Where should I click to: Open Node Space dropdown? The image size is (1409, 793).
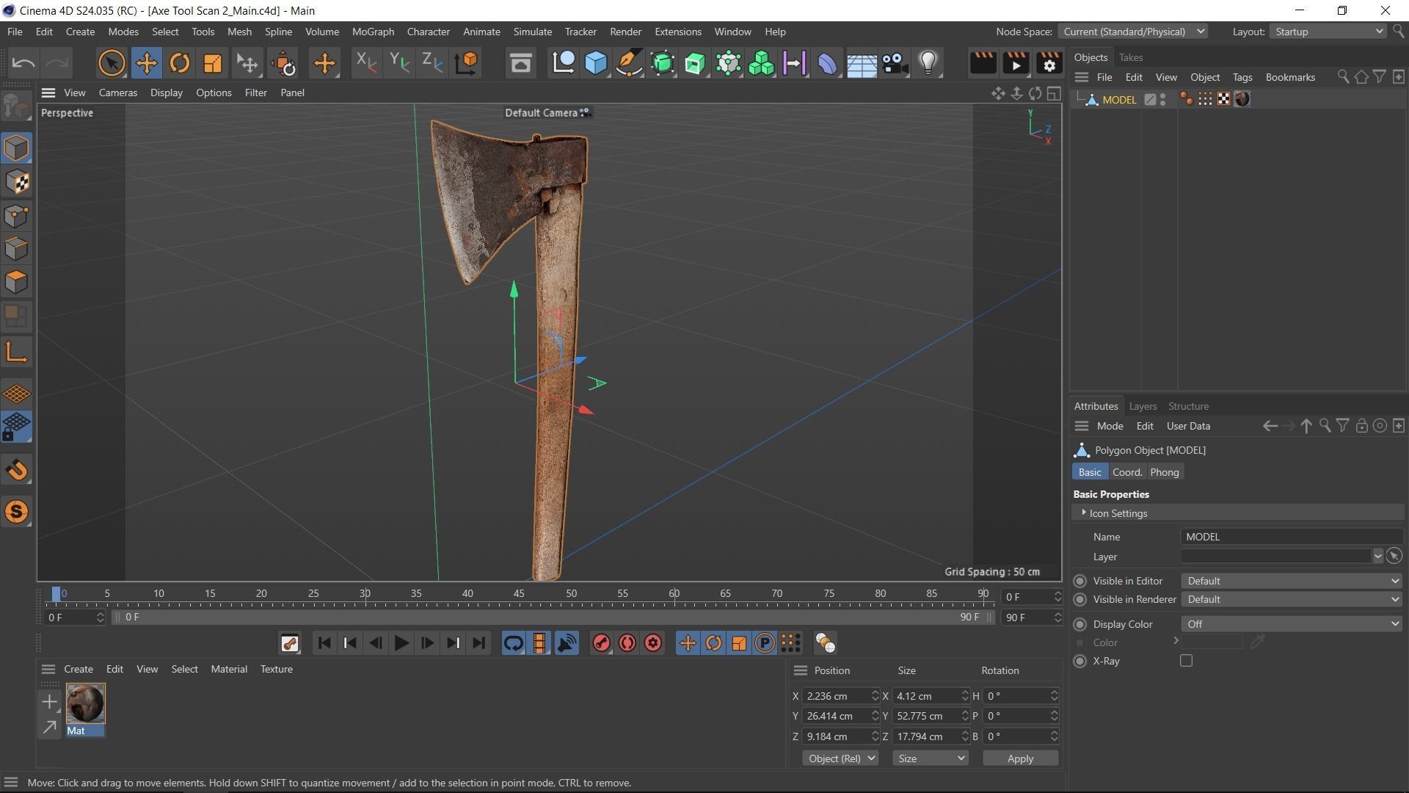pos(1132,32)
